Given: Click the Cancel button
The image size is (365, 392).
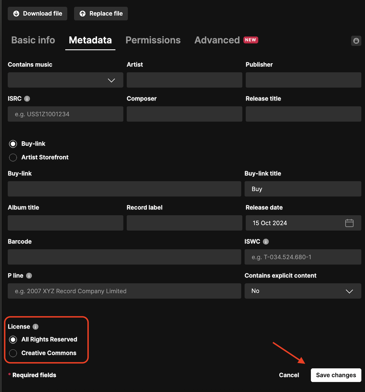Looking at the screenshot, I should (289, 375).
